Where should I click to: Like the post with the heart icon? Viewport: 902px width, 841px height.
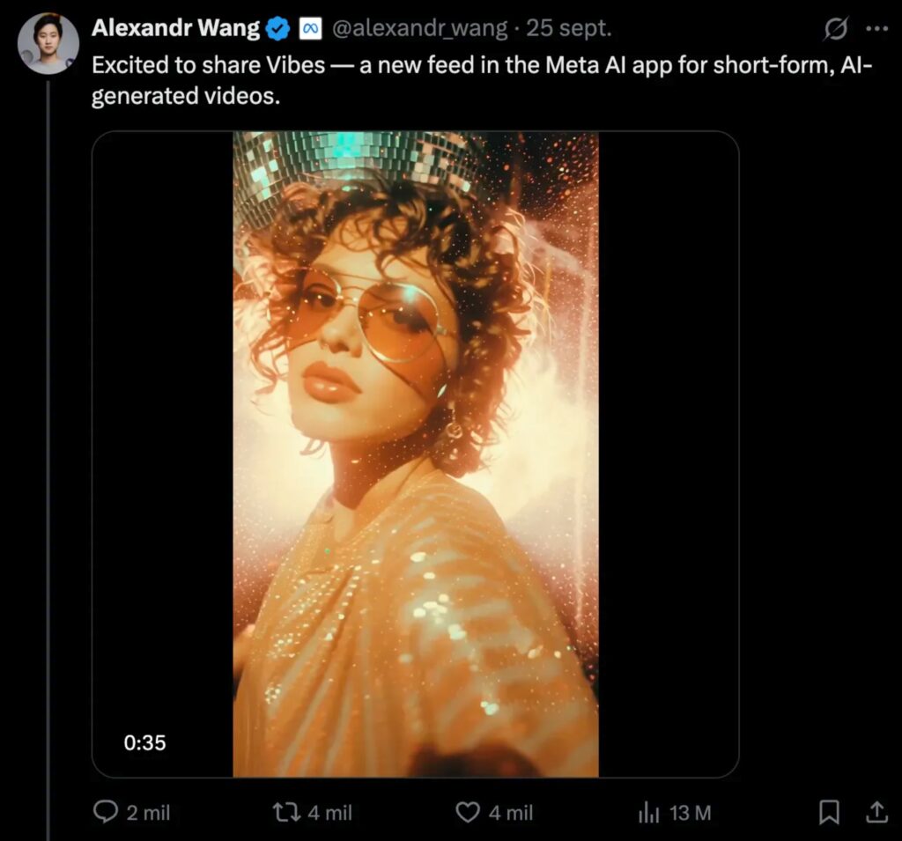pos(468,812)
